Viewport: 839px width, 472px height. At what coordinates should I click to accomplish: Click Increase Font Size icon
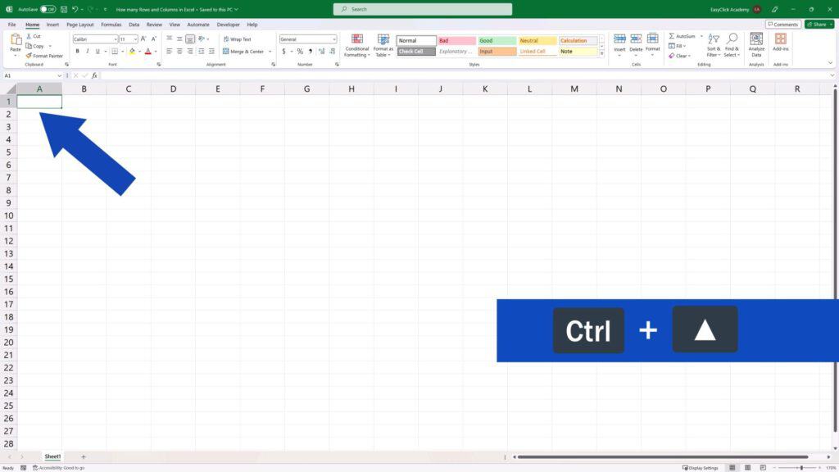[x=143, y=39]
